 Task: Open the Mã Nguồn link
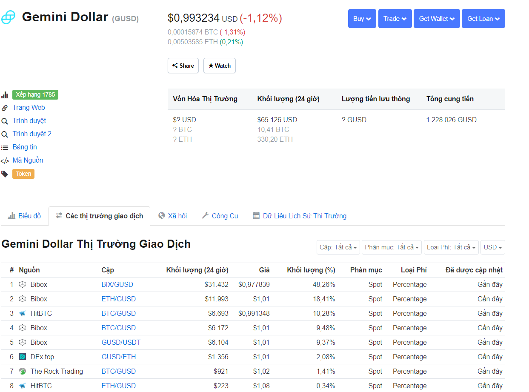point(28,160)
